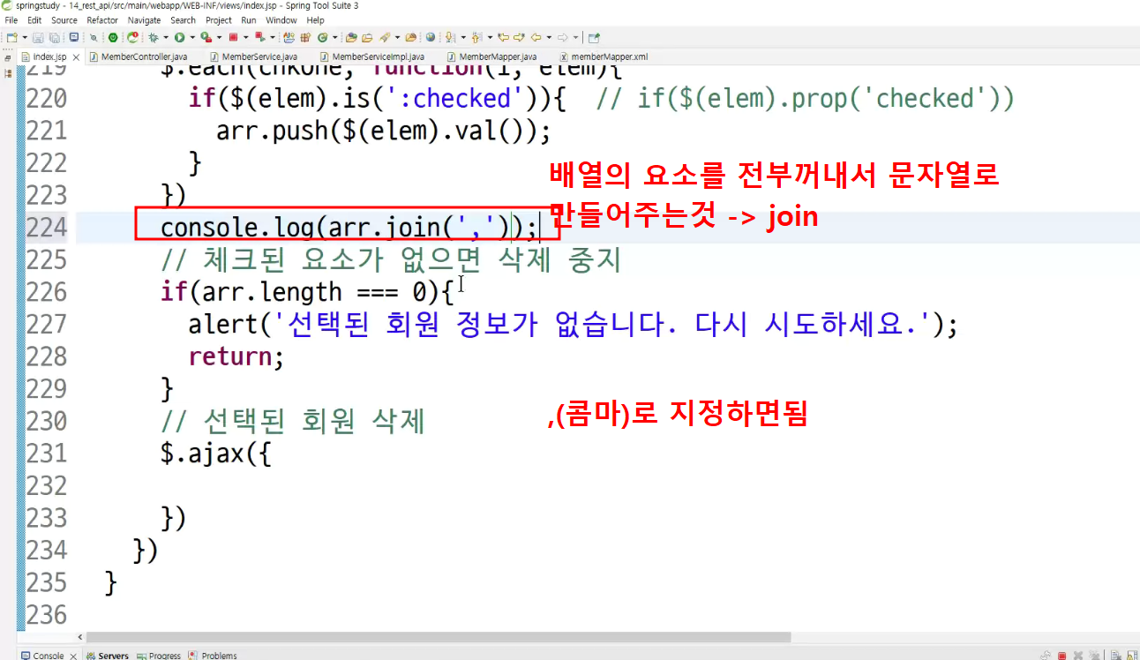Click the web browser globe icon
The height and width of the screenshot is (660, 1140).
(x=431, y=37)
